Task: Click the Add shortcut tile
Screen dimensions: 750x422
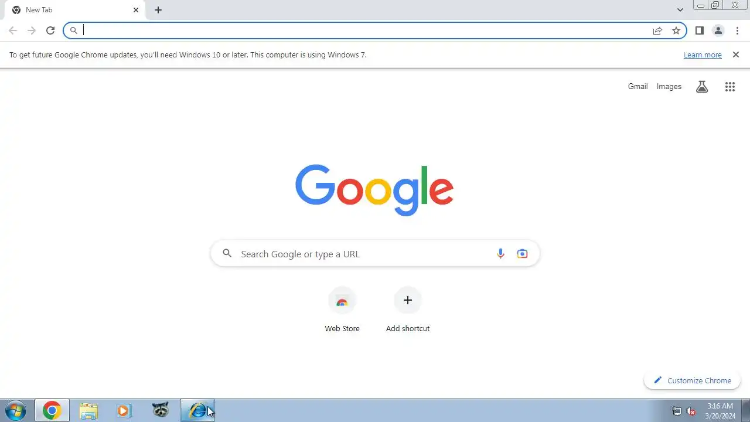Action: (x=408, y=310)
